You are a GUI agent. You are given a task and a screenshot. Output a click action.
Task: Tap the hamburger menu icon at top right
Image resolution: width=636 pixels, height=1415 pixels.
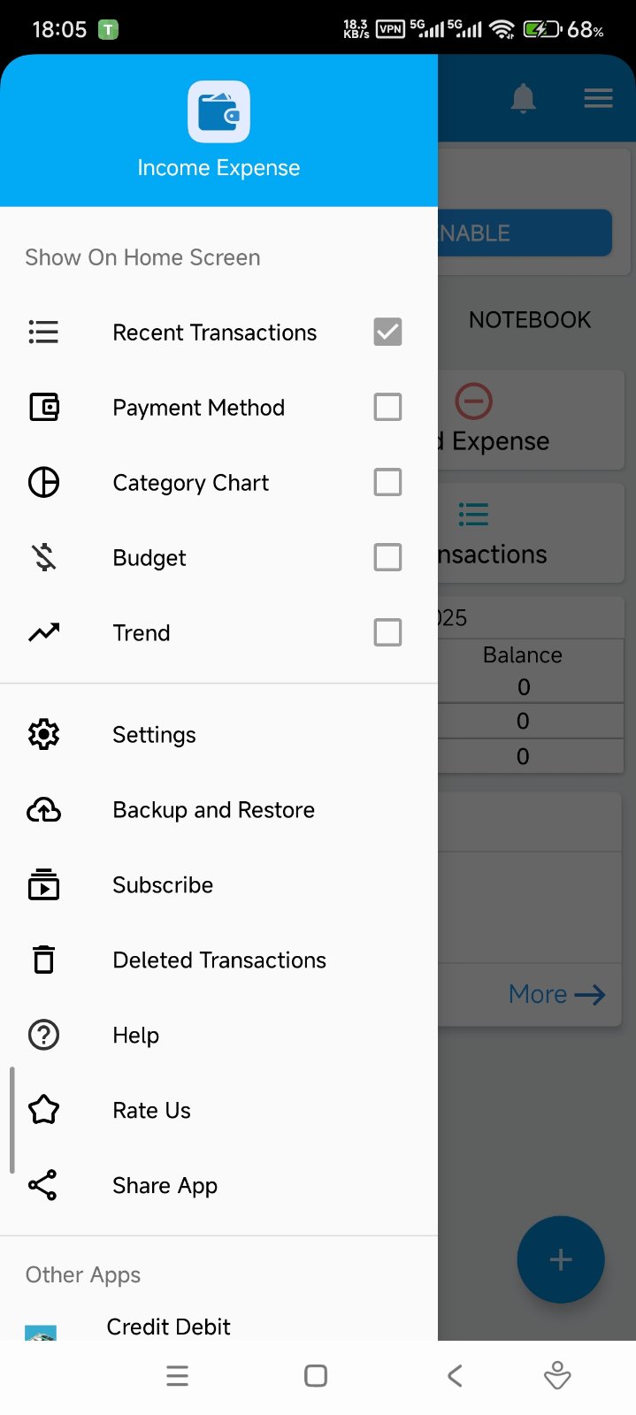click(598, 98)
